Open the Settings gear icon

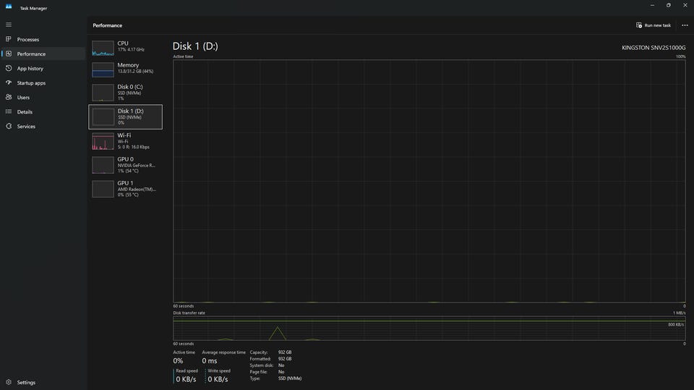click(9, 382)
